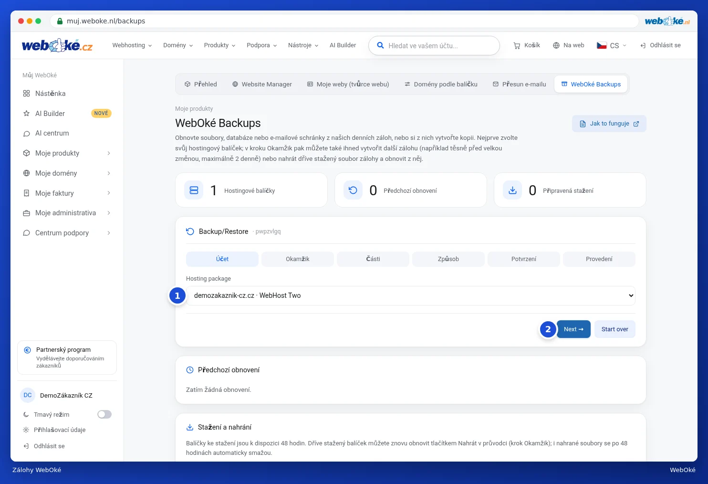Click the Stažení a nahrání download icon
708x484 pixels.
[189, 427]
